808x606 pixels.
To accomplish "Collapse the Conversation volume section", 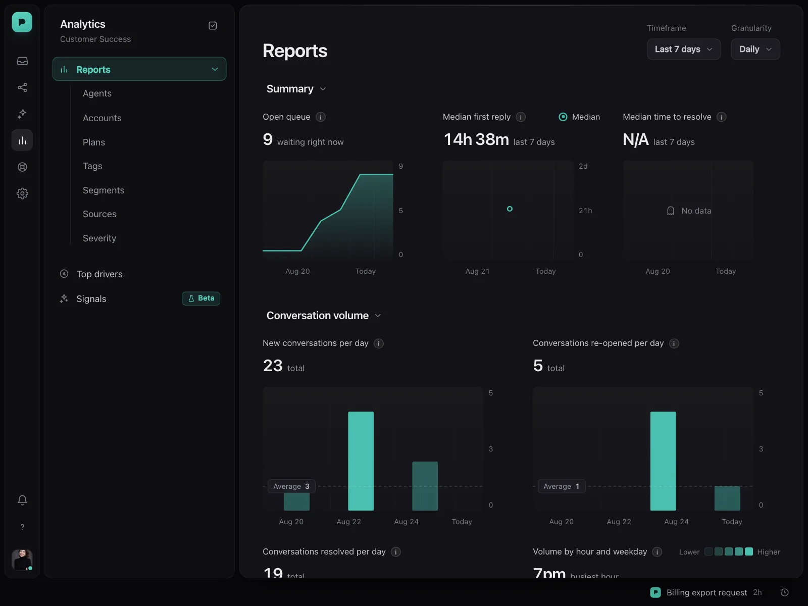I will click(324, 316).
